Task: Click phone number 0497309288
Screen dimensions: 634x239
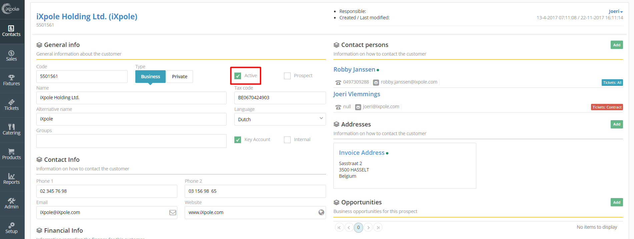Action: [356, 82]
